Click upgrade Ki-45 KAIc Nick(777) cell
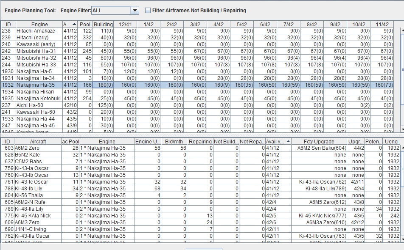This screenshot has height=250, width=404. coord(319,216)
